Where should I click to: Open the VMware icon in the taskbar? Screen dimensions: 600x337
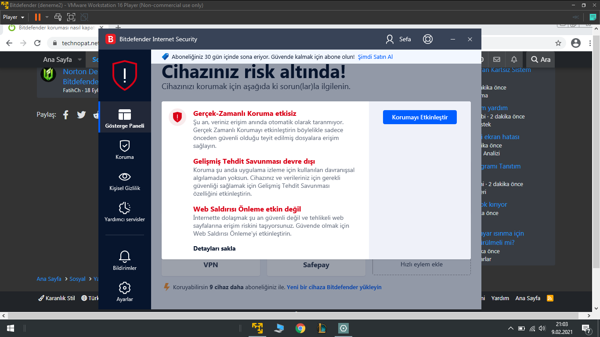257,328
